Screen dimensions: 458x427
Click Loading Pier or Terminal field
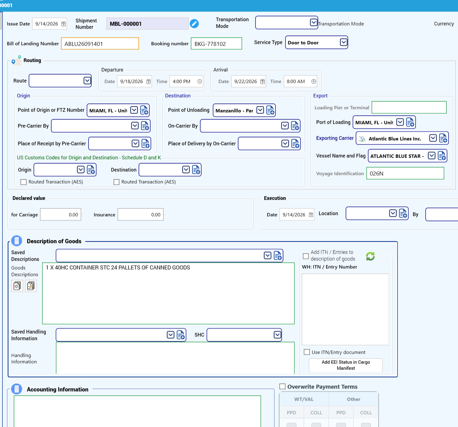(409, 107)
